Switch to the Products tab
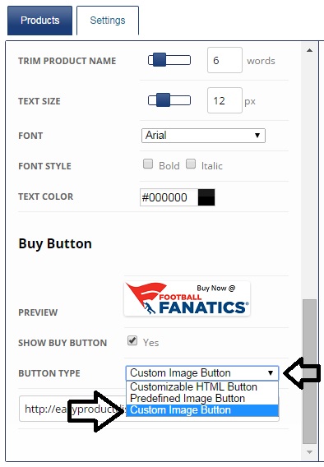This screenshot has height=467, width=324. coord(40,21)
